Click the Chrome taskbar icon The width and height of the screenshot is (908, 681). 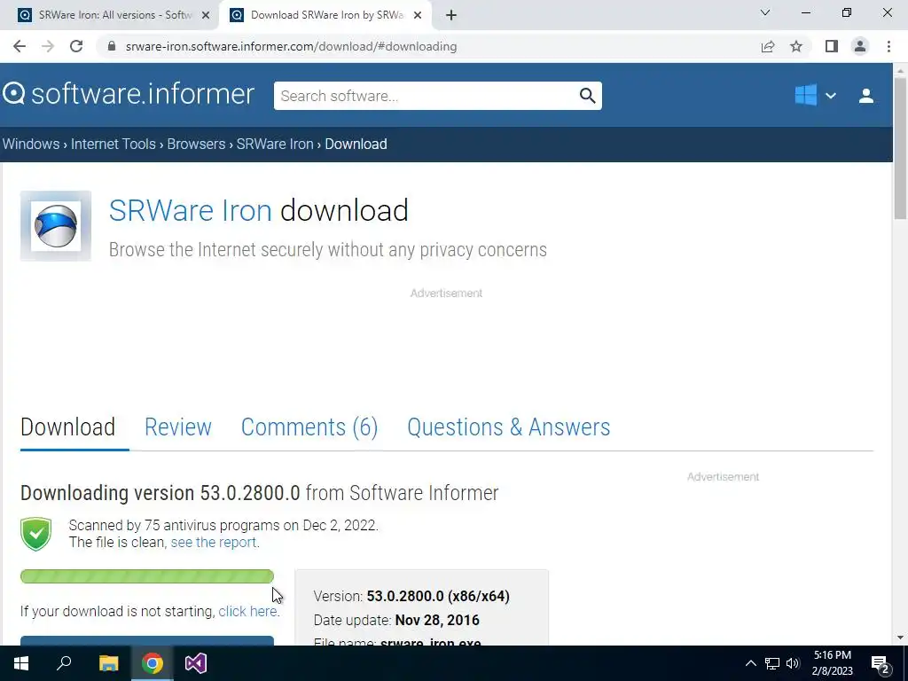tap(153, 663)
